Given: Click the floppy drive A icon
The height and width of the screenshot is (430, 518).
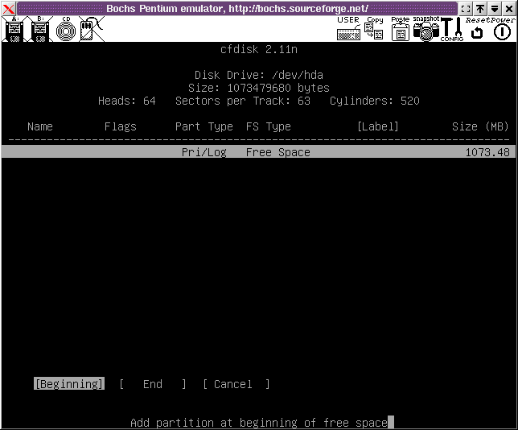Looking at the screenshot, I should 14,30.
